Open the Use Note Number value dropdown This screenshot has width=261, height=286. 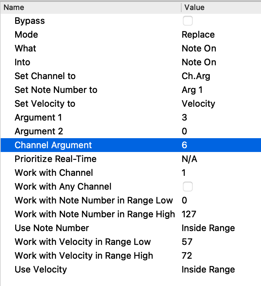click(208, 228)
